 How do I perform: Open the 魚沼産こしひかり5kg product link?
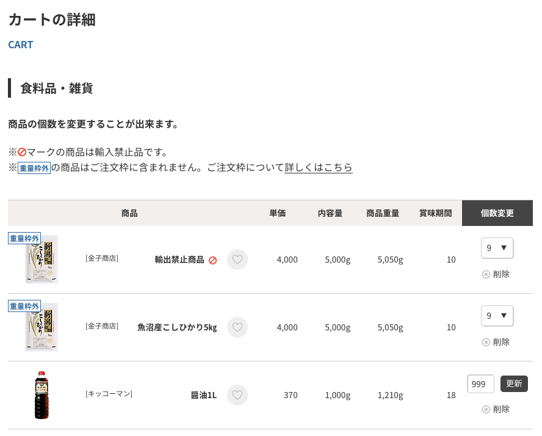(177, 327)
